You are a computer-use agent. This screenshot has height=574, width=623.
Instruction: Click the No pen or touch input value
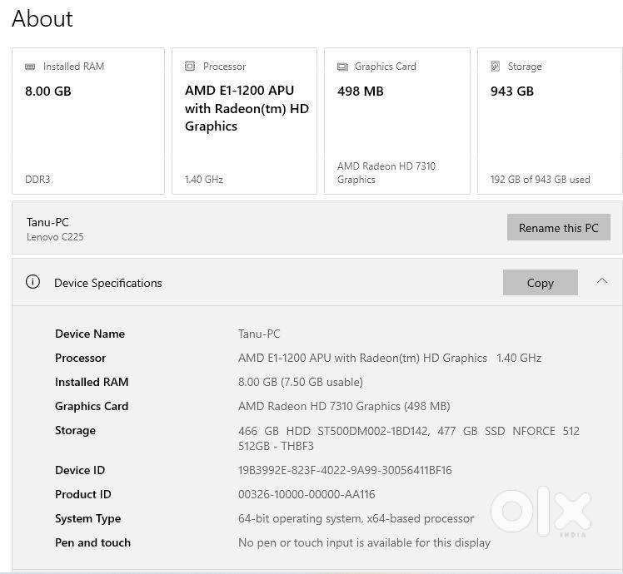coord(364,542)
